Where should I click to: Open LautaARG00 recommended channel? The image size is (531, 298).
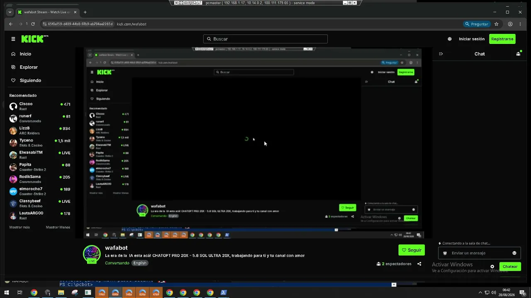[x=40, y=216]
